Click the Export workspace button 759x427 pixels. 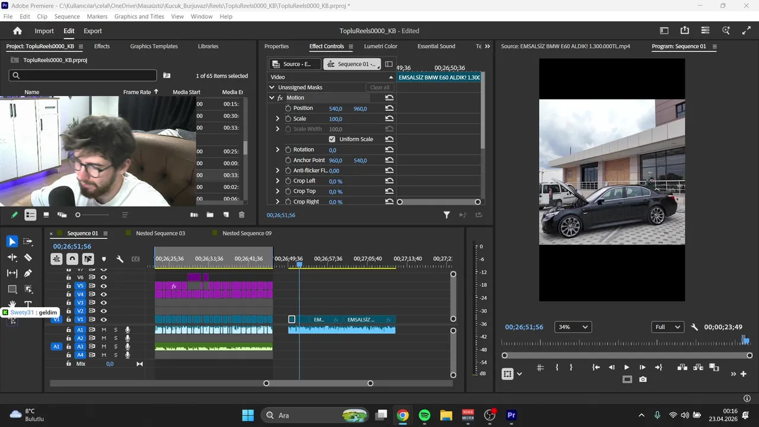(93, 31)
